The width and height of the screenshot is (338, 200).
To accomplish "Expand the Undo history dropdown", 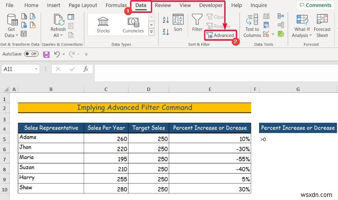I will coord(64,54).
